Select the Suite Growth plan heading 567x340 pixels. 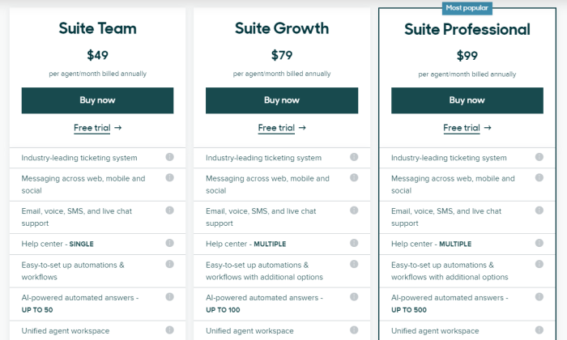tap(282, 28)
